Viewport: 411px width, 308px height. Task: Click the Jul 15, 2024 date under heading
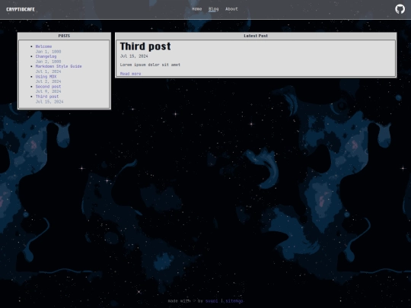pyautogui.click(x=134, y=56)
